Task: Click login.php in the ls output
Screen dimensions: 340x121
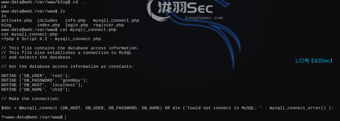Action: click(x=76, y=25)
